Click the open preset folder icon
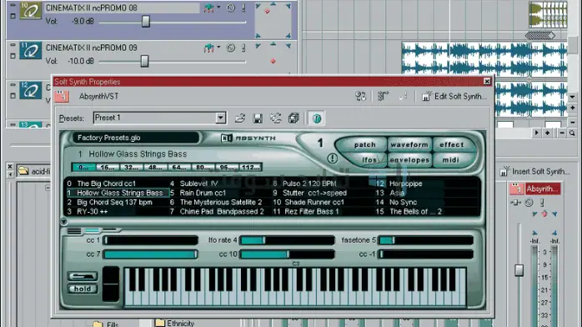The width and height of the screenshot is (582, 327). click(240, 118)
